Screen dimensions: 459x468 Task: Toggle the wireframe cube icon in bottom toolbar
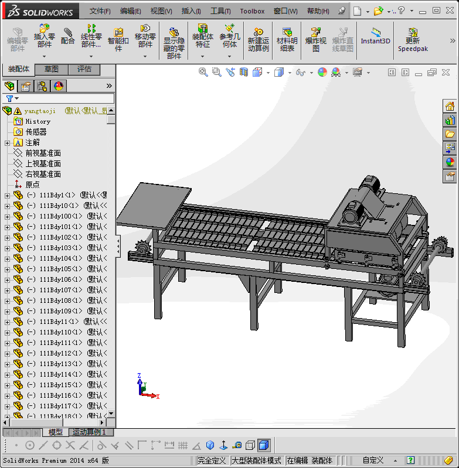[250, 445]
